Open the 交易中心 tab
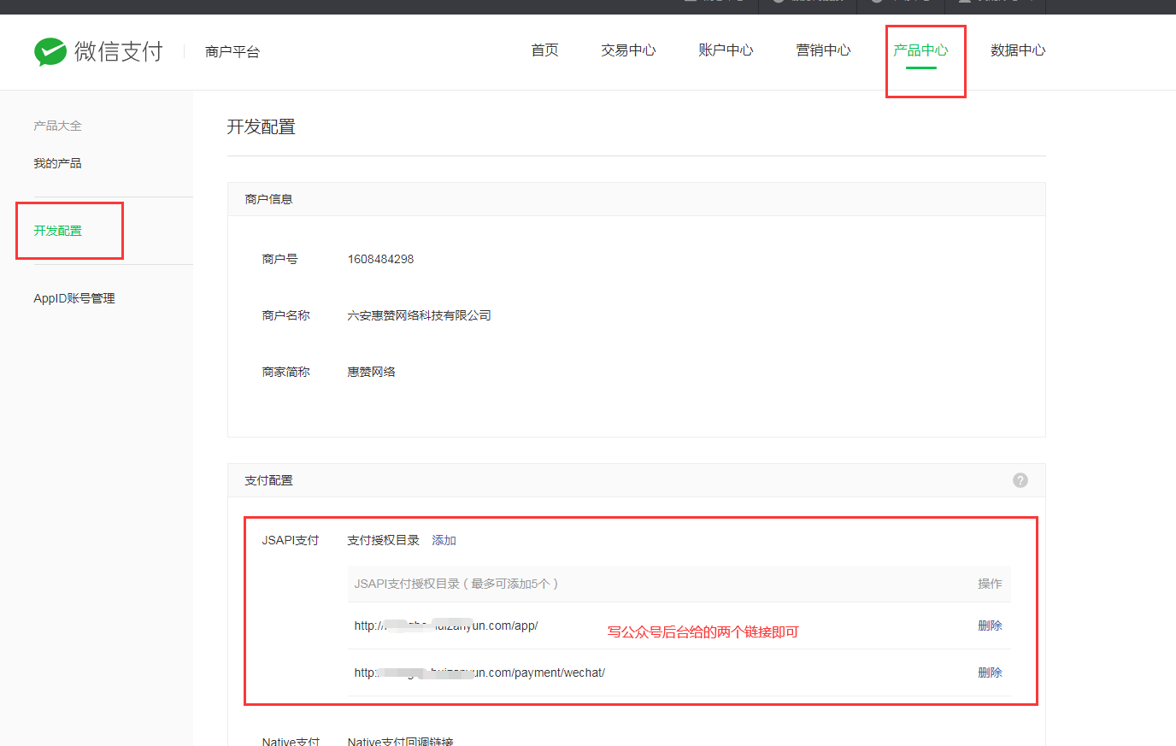This screenshot has height=746, width=1176. click(x=628, y=50)
